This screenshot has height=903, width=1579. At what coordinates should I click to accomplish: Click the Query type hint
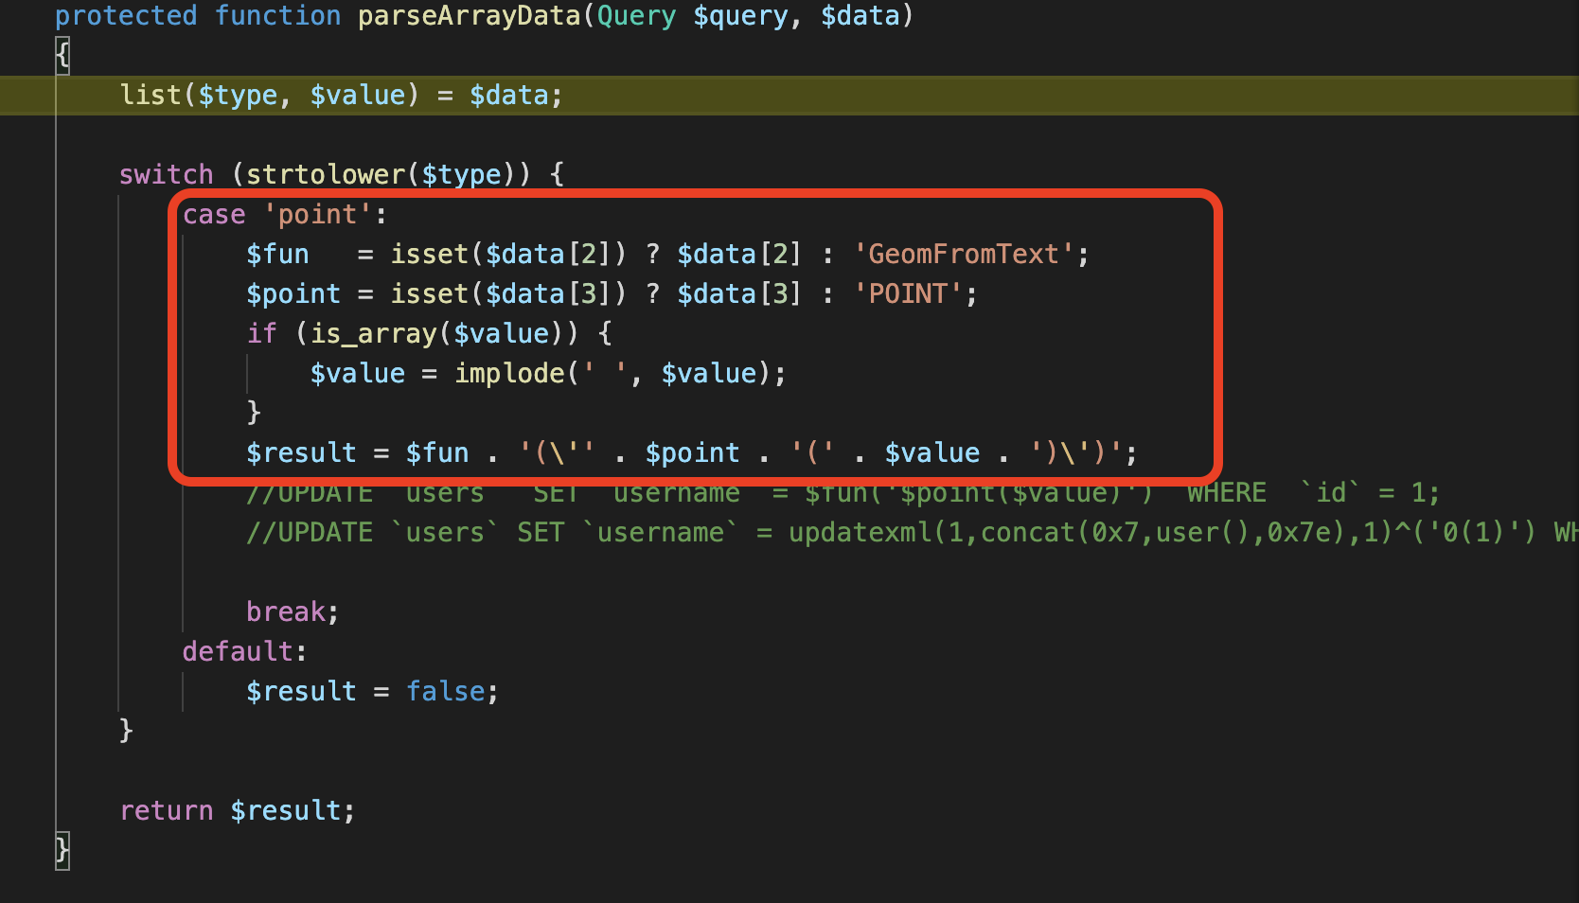[x=636, y=16]
